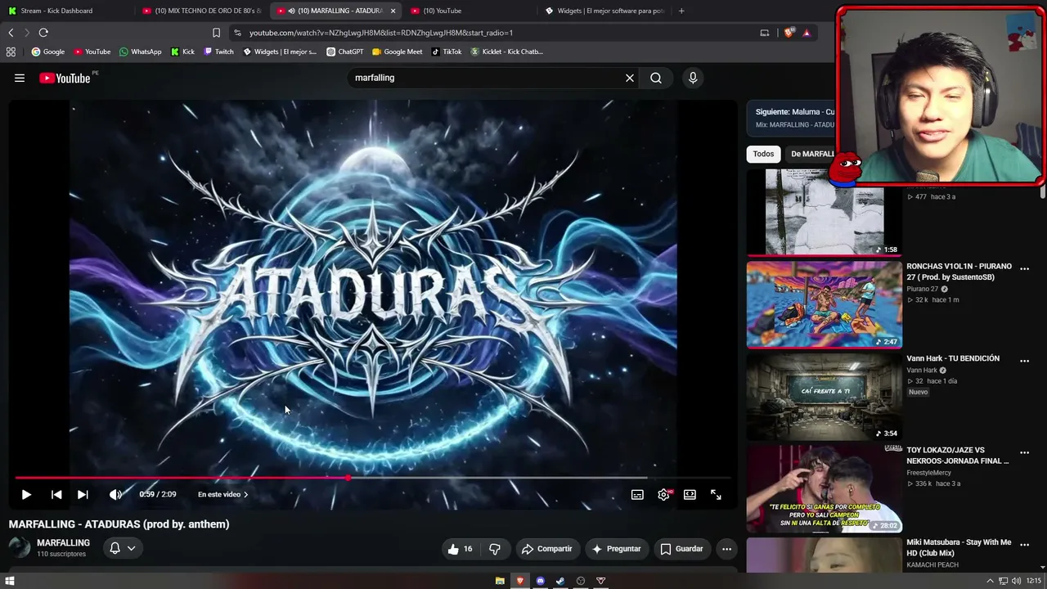Toggle subtitles on the video player

point(637,494)
